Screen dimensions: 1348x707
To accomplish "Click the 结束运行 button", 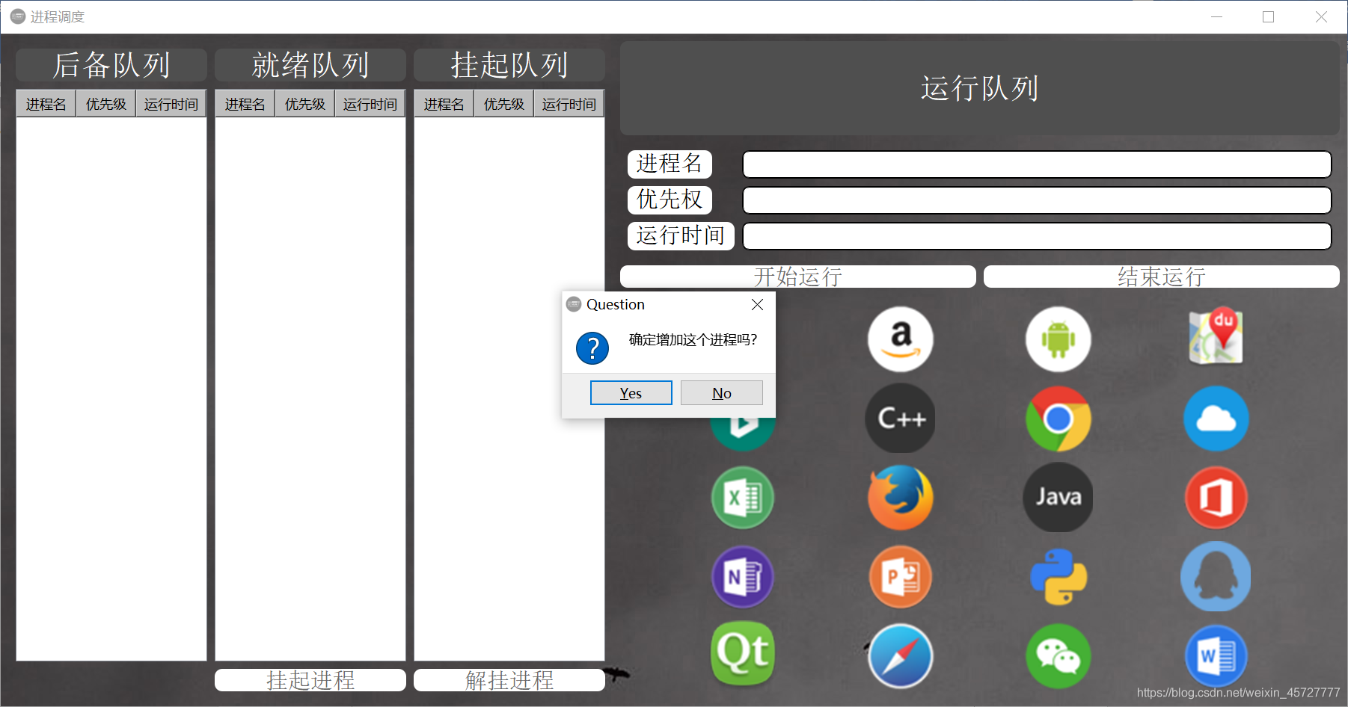I will pyautogui.click(x=1162, y=277).
